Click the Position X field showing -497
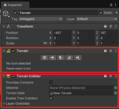Viewport: 119px width, 109px height. pyautogui.click(x=62, y=33)
